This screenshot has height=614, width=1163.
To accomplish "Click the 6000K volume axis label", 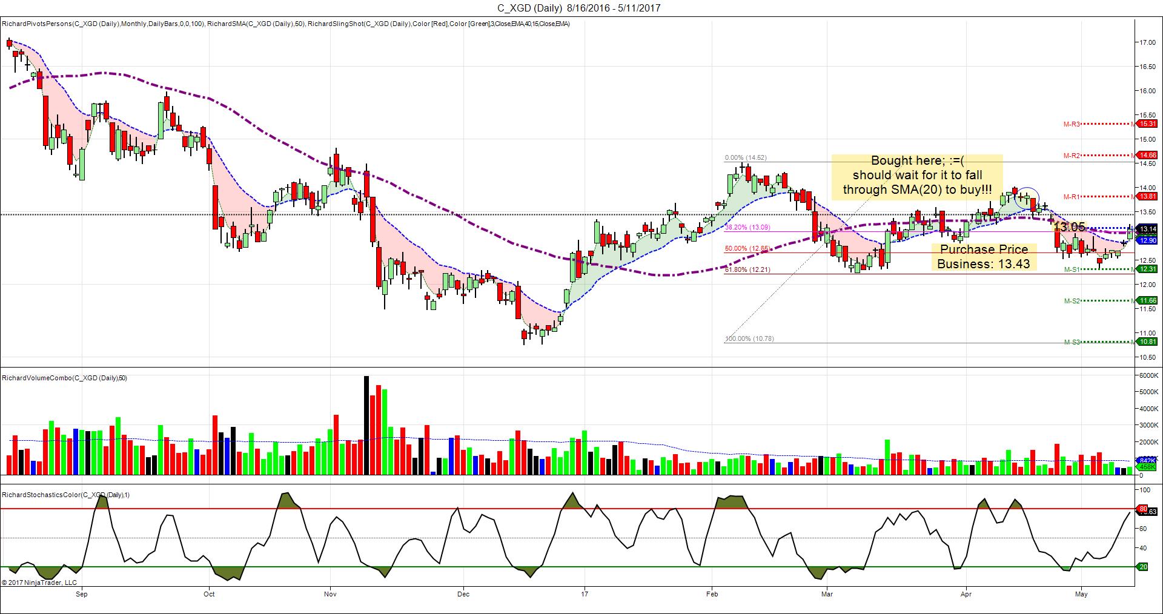I will (1149, 376).
